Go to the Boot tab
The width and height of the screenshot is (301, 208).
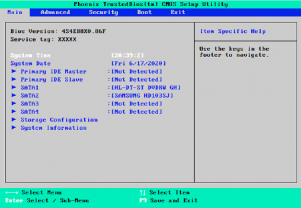(144, 12)
